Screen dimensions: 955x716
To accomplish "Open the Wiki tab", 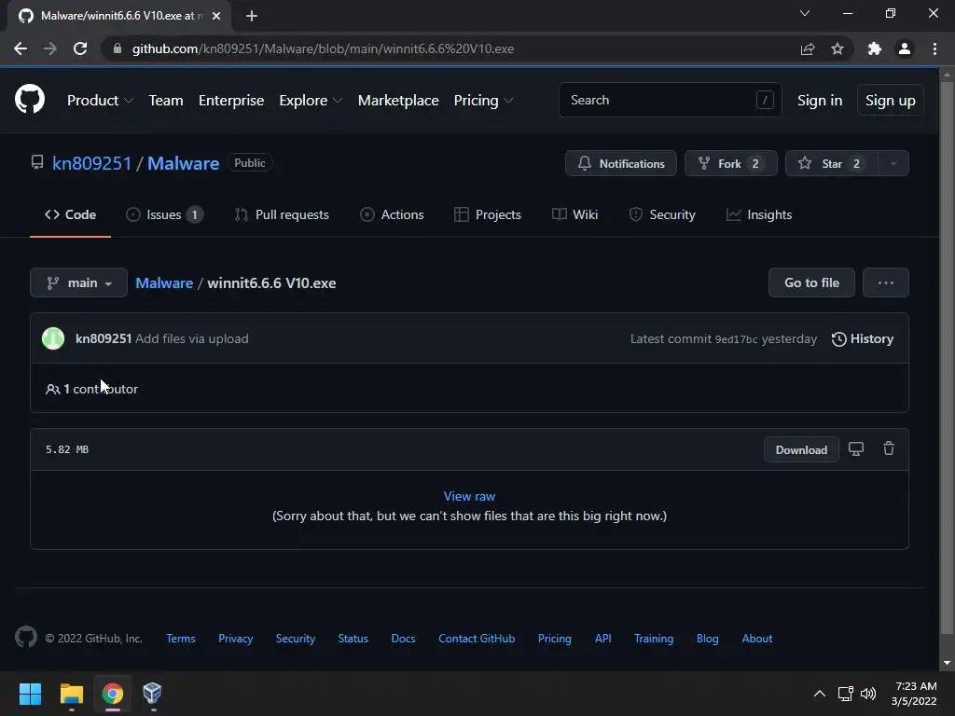I will coord(574,214).
